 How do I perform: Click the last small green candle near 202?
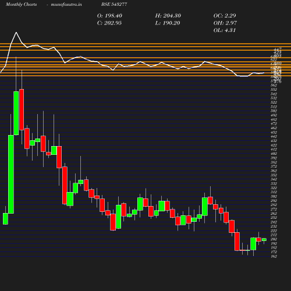(264, 240)
